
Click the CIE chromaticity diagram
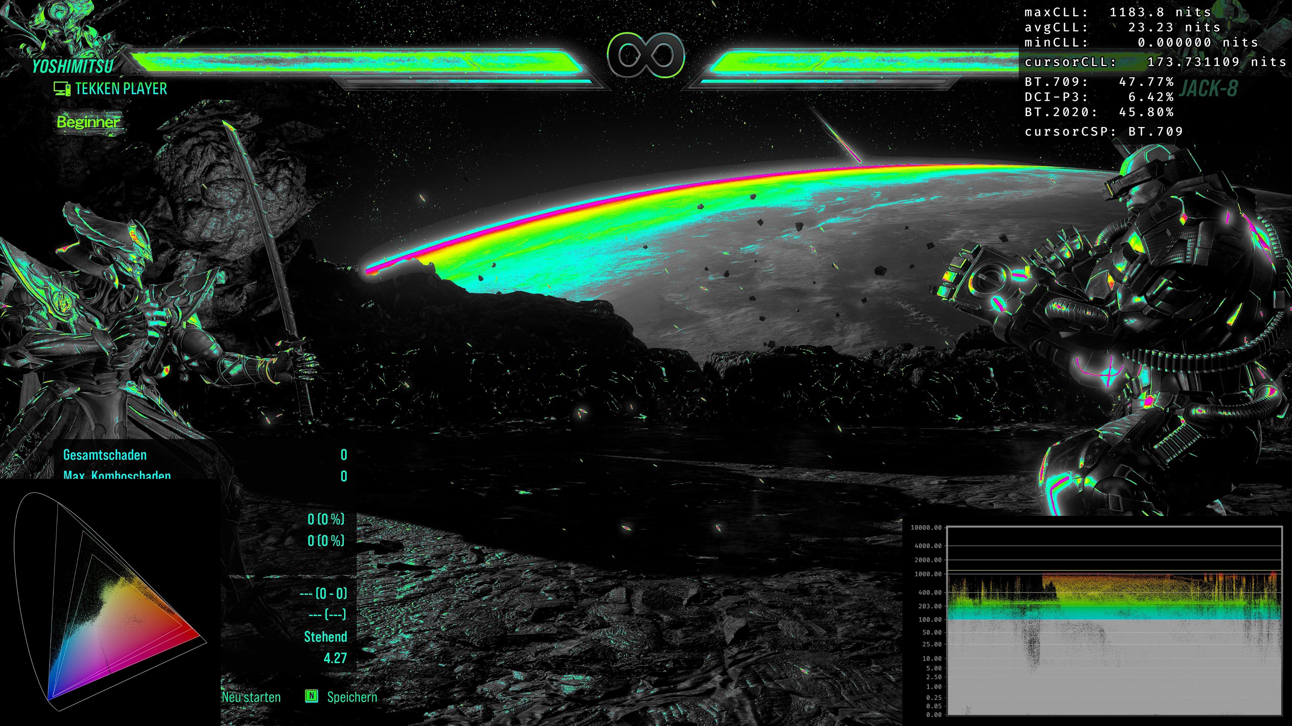(110, 601)
